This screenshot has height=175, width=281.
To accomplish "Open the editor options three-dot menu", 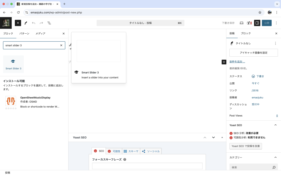I will click(x=276, y=23).
